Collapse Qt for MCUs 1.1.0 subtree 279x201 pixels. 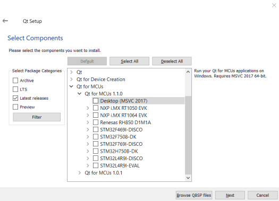tap(80, 93)
